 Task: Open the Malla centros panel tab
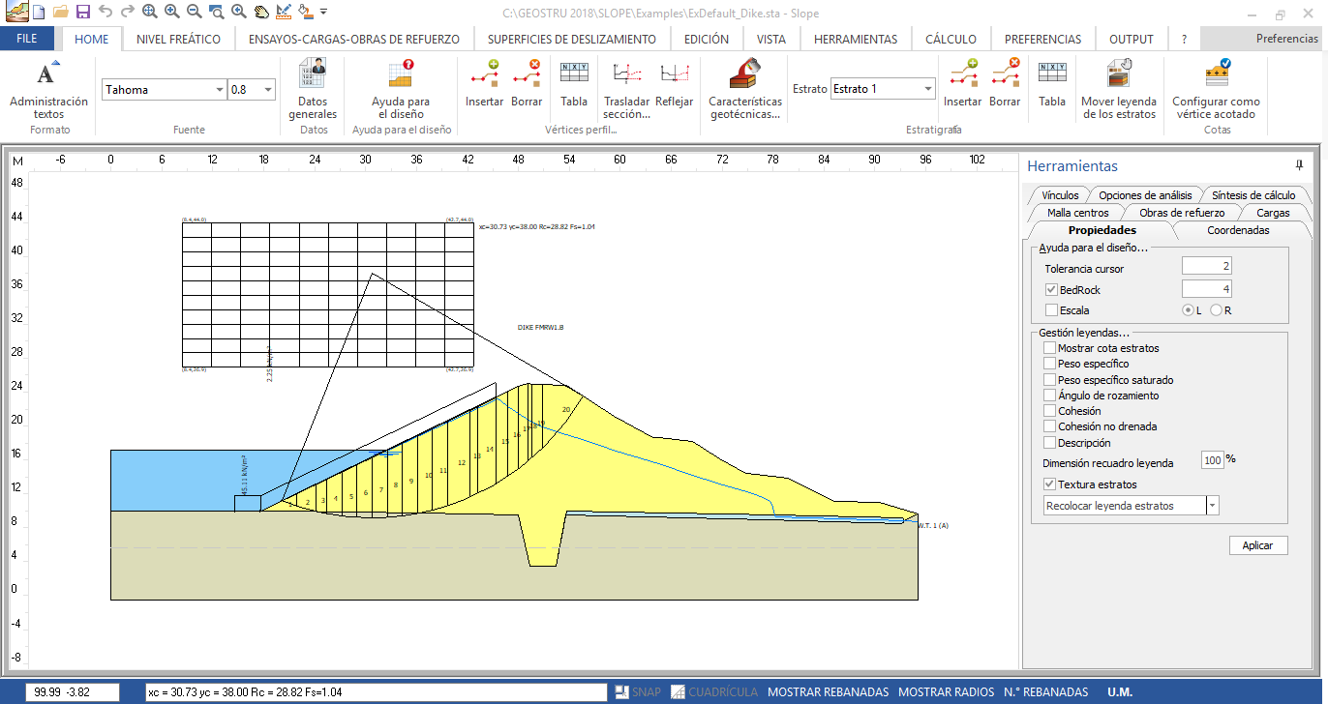coord(1077,213)
